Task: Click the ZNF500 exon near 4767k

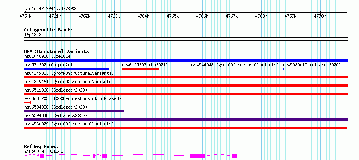Action: point(235,156)
